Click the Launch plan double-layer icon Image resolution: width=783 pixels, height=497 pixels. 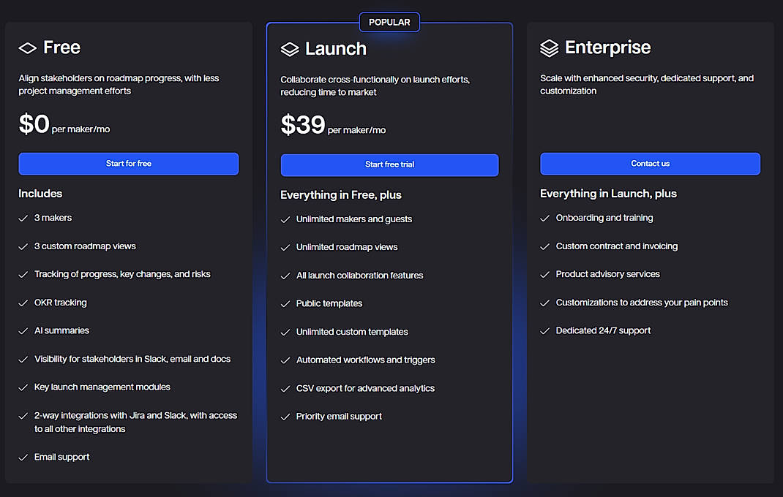pyautogui.click(x=290, y=49)
